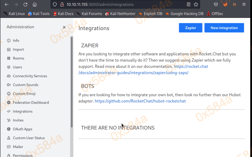The height and width of the screenshot is (157, 252).
Task: Open the Mailer admin page
Action: (x=18, y=147)
